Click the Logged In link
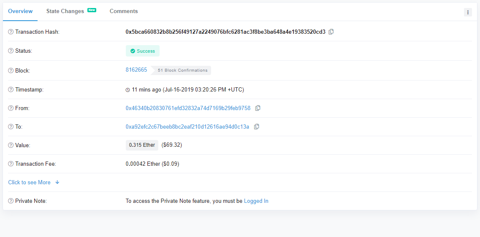480x237 pixels. [256, 201]
